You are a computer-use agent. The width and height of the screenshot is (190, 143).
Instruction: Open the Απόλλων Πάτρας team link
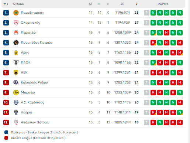[35, 122]
